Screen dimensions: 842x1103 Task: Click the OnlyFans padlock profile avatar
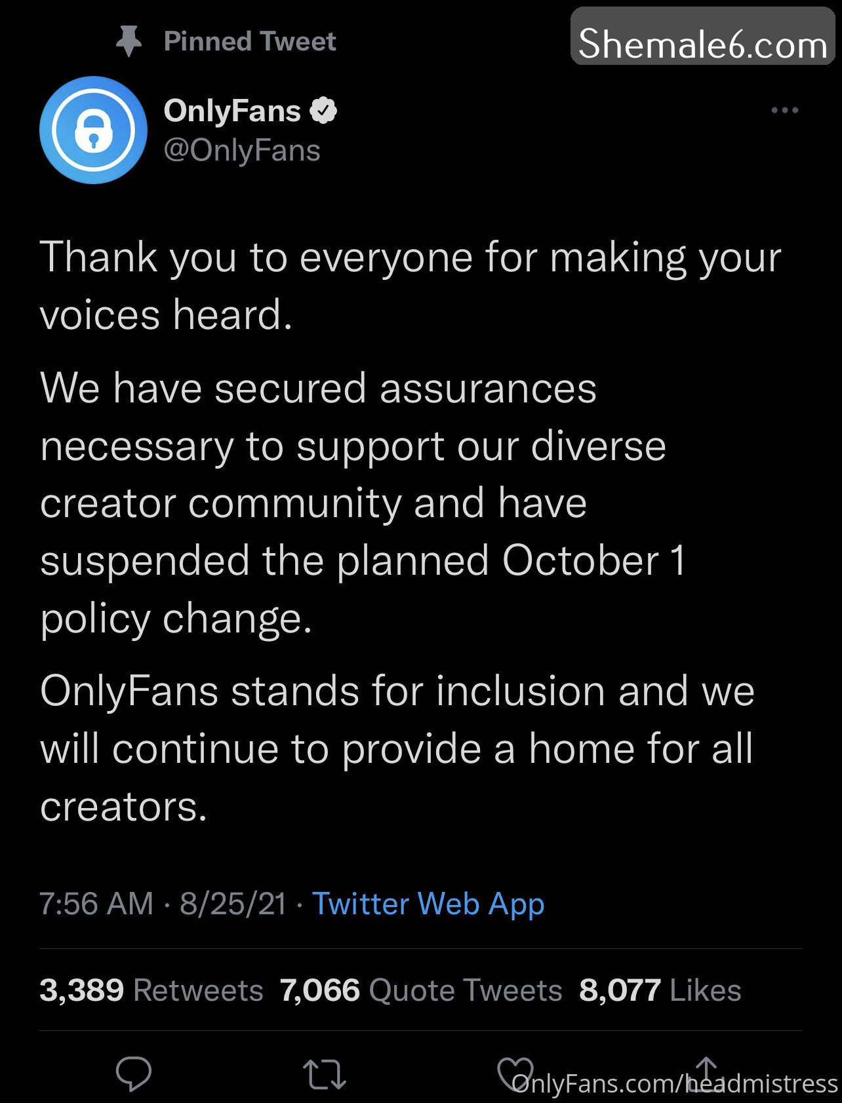[x=93, y=130]
